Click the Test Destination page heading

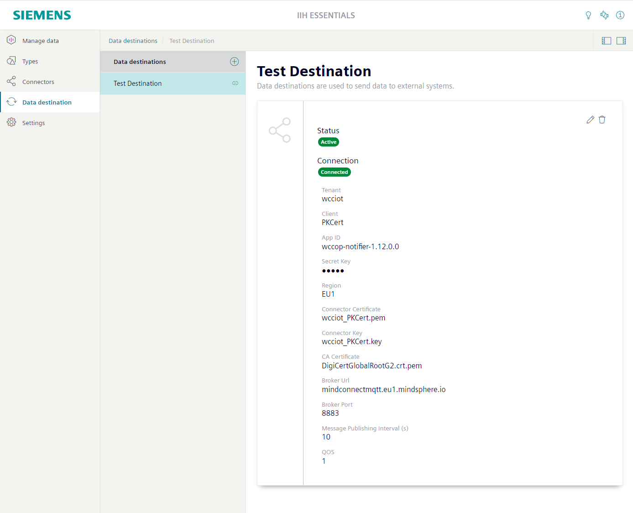pos(314,71)
